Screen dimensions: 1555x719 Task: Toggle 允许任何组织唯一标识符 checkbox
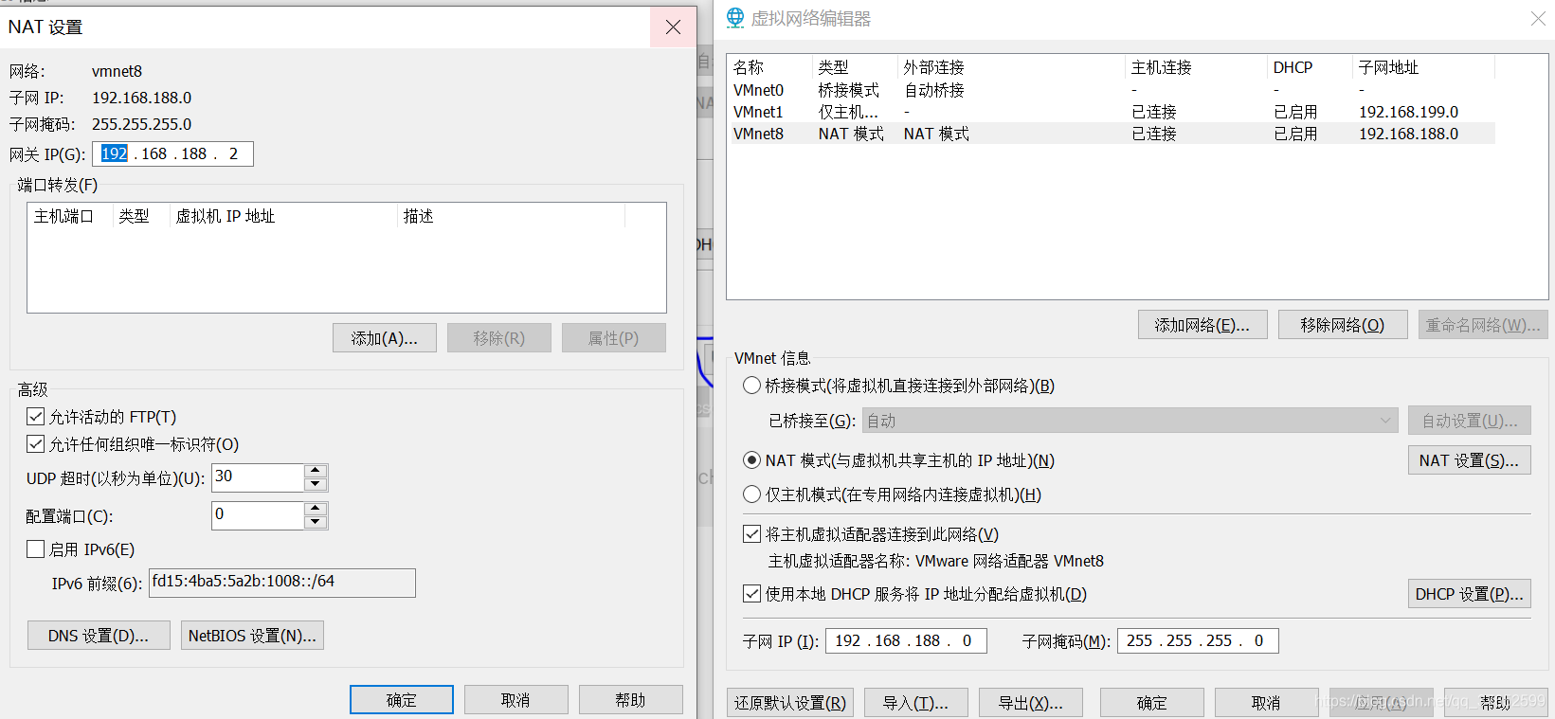click(x=36, y=443)
